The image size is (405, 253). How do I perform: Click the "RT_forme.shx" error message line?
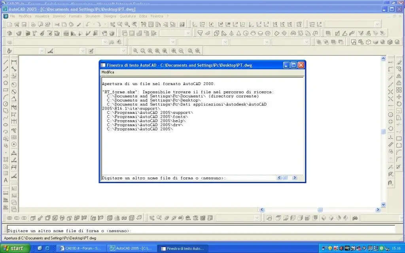188,92
